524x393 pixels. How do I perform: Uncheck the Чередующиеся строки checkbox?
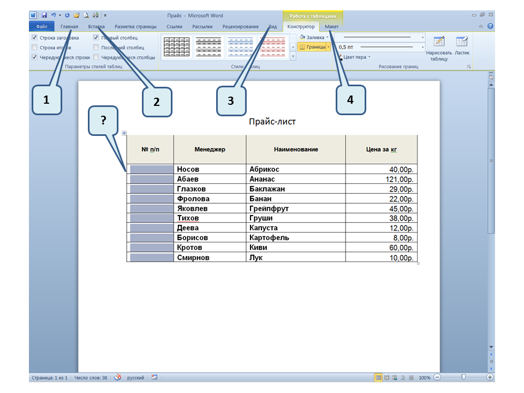(x=35, y=57)
